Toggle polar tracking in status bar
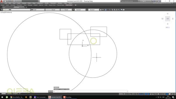Image resolution: width=176 pixels, height=99 pixels. [133, 94]
